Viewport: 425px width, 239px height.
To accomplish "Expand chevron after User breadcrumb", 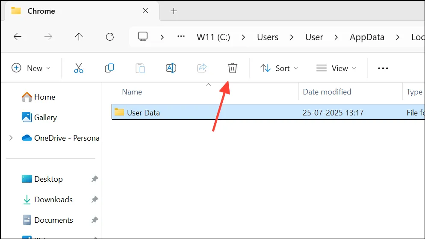I will (336, 37).
